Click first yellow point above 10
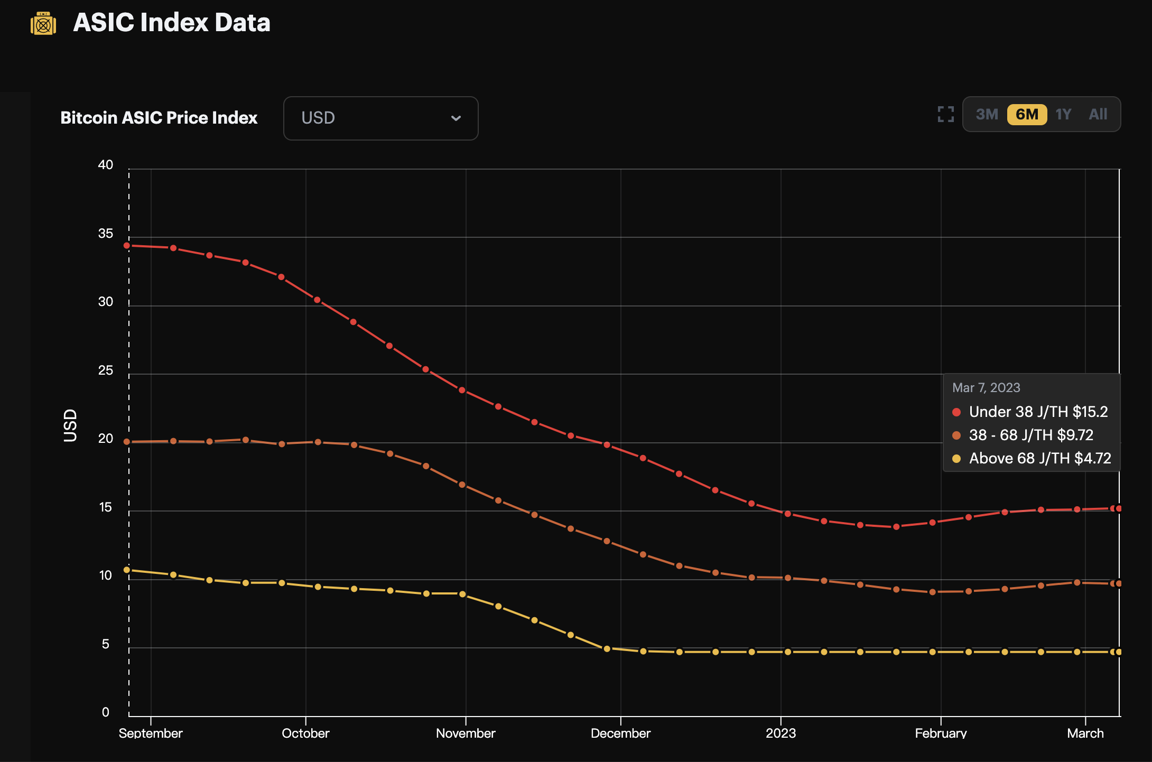 click(127, 570)
